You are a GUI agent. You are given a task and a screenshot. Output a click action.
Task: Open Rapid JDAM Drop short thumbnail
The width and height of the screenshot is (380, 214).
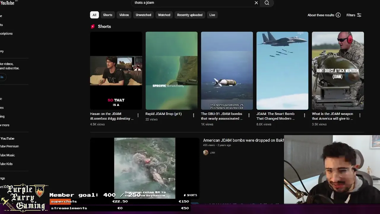(171, 71)
